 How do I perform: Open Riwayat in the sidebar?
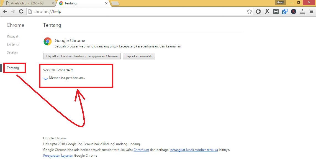[12, 36]
